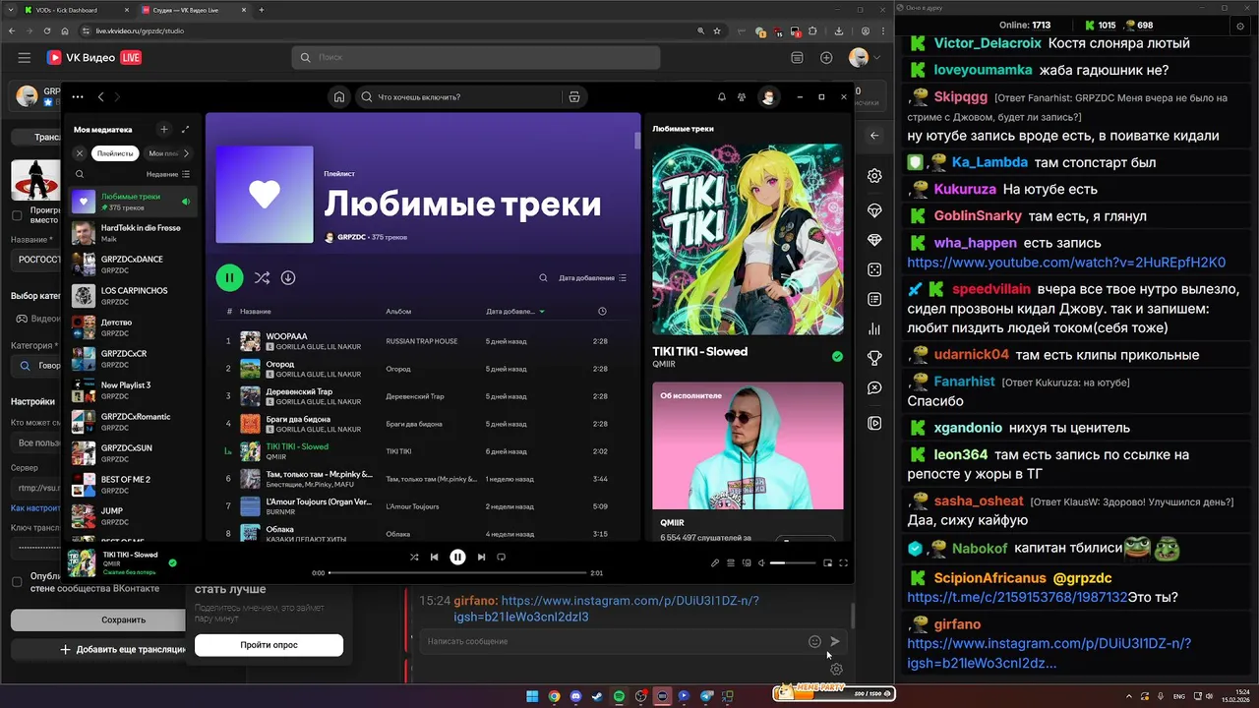
Task: Toggle the Опубликовать на стене checkbox
Action: 17,581
